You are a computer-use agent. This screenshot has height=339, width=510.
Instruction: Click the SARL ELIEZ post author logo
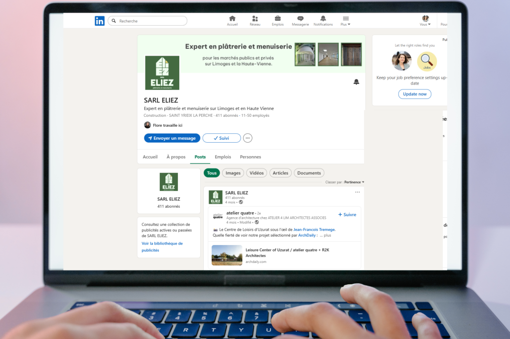pos(215,197)
